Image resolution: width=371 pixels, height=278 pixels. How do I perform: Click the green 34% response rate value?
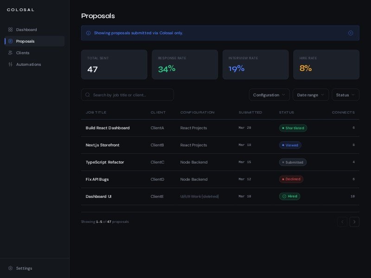point(166,68)
